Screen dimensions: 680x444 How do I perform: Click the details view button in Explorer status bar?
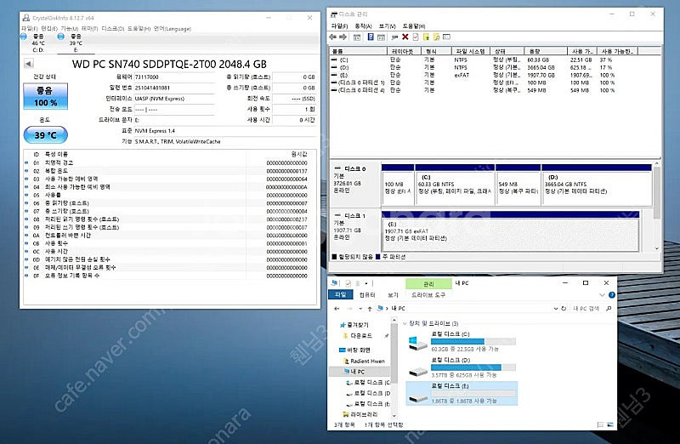coord(600,424)
